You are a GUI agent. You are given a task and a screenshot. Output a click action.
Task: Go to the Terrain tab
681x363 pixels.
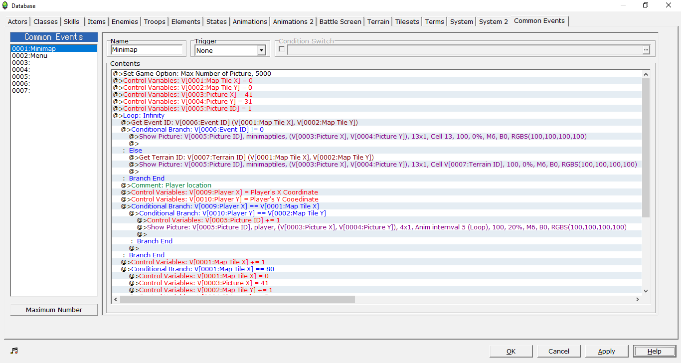point(378,21)
